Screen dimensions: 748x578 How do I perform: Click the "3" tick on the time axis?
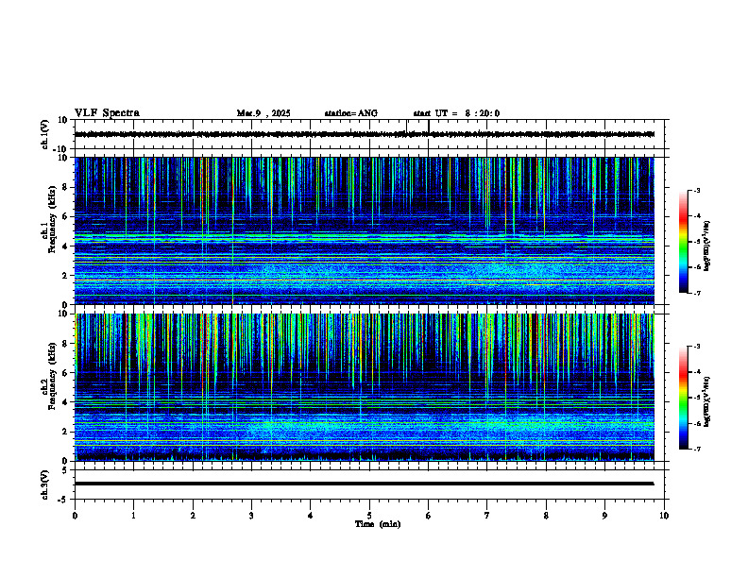point(251,516)
